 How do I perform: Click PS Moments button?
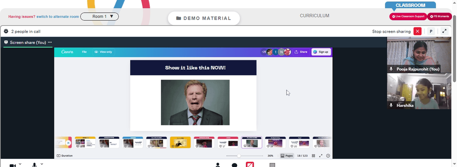440,16
